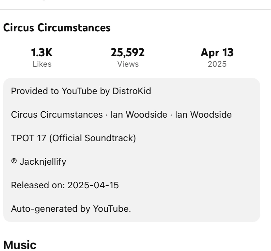271x251 pixels.
Task: Click the second Ian Woodside name
Action: tap(203, 115)
